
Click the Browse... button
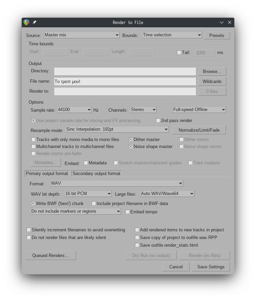212,71
